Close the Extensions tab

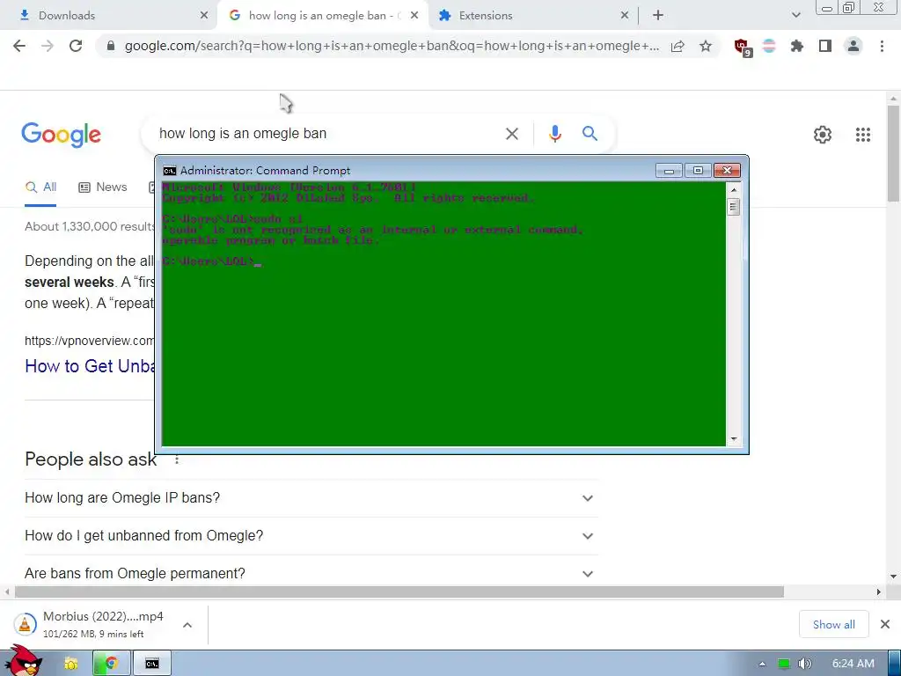[x=625, y=16]
